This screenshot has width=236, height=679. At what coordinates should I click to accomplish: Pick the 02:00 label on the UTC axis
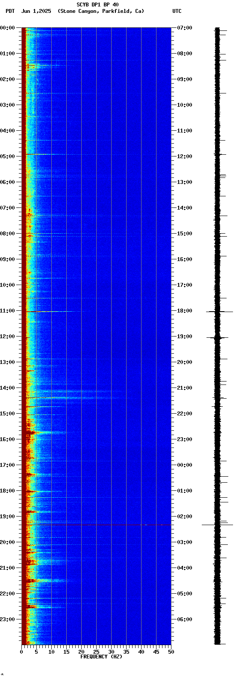(x=184, y=517)
